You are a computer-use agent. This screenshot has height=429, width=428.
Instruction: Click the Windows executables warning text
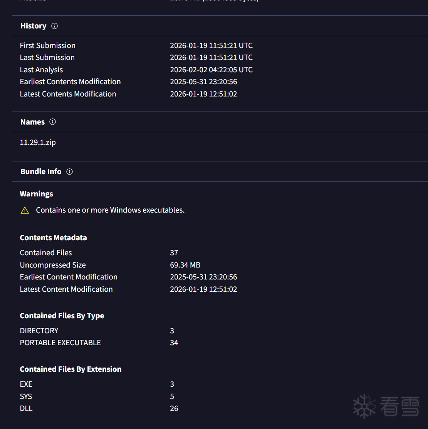(x=110, y=210)
